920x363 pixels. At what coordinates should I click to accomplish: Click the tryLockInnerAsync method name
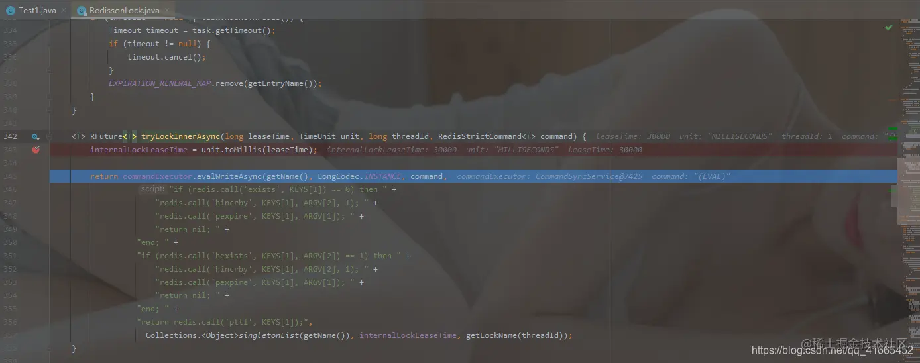point(182,136)
